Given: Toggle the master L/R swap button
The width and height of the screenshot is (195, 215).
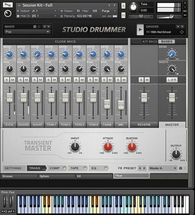Looking at the screenshot, I should tap(172, 80).
